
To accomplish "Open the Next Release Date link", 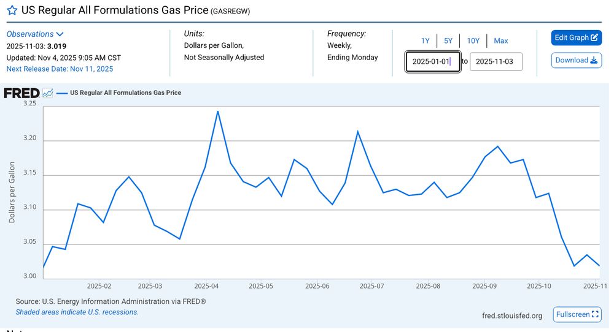I will click(60, 69).
